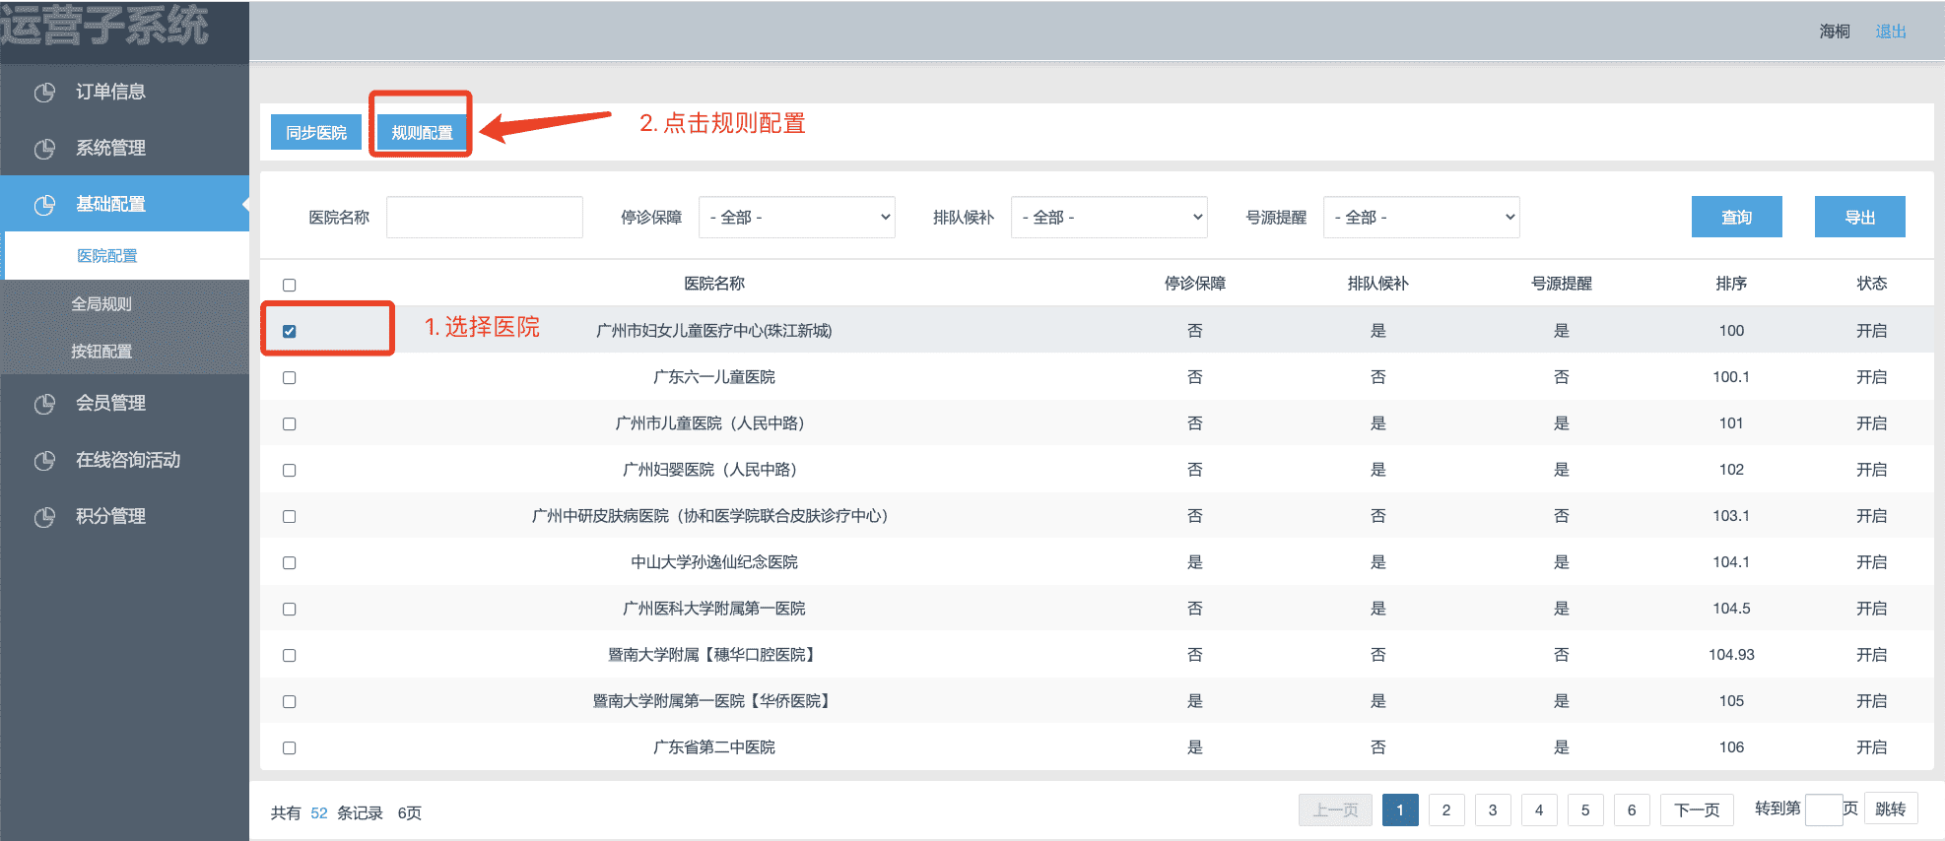Image resolution: width=1945 pixels, height=841 pixels.
Task: Open the 停诊保障 filter dropdown
Action: 796,218
